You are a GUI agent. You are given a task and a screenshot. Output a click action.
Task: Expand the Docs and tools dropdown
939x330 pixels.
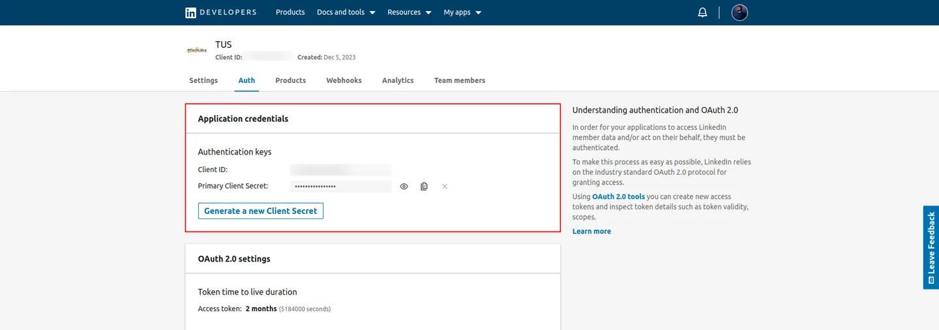(x=346, y=12)
